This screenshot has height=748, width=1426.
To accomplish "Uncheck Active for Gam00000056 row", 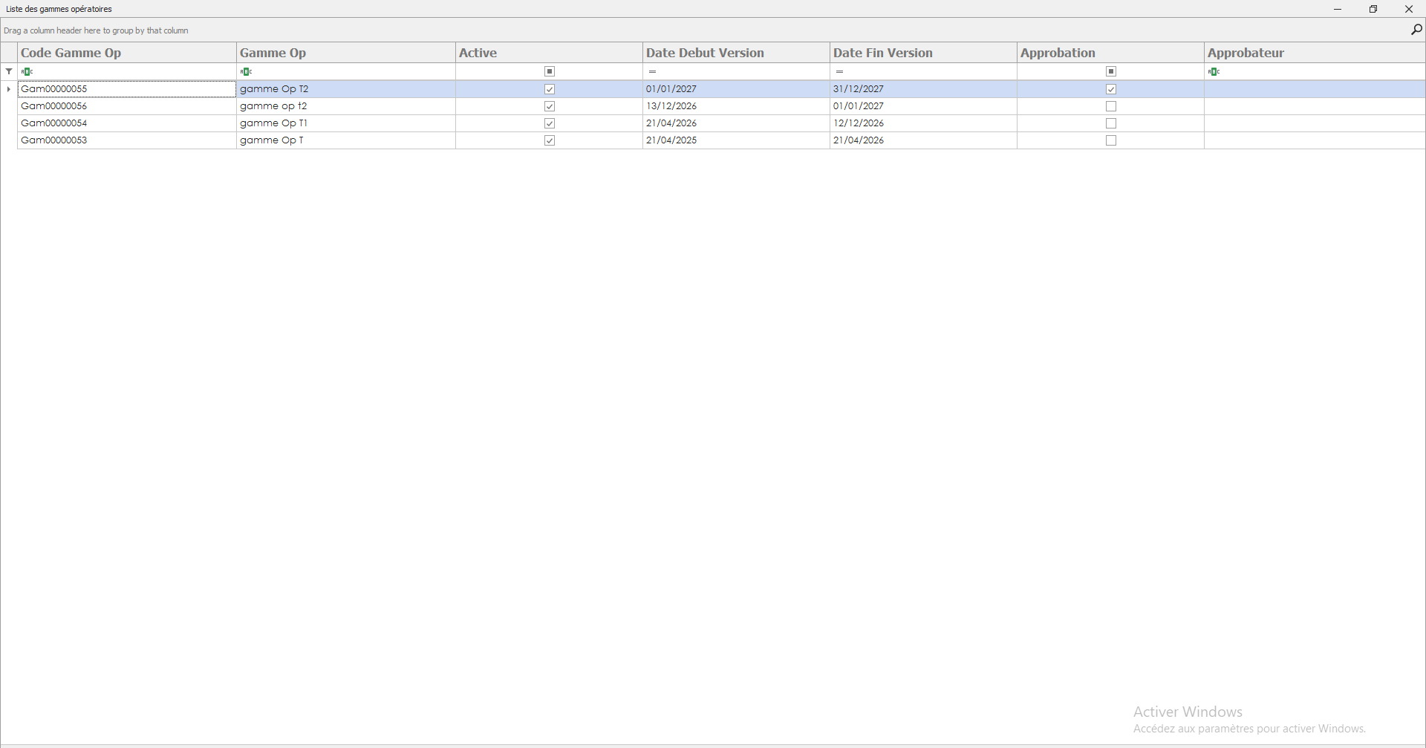I will click(550, 106).
